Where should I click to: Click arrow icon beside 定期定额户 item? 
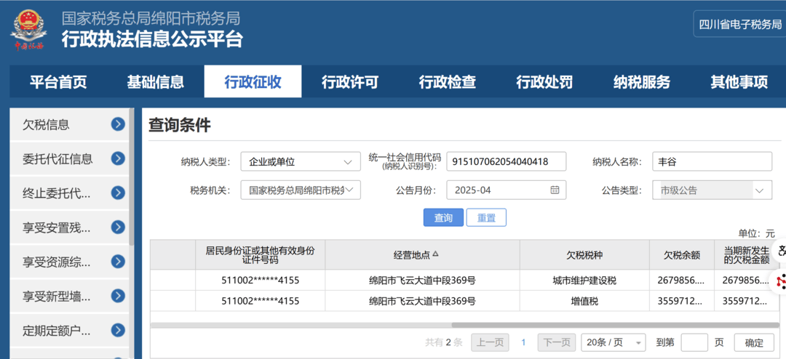118,331
